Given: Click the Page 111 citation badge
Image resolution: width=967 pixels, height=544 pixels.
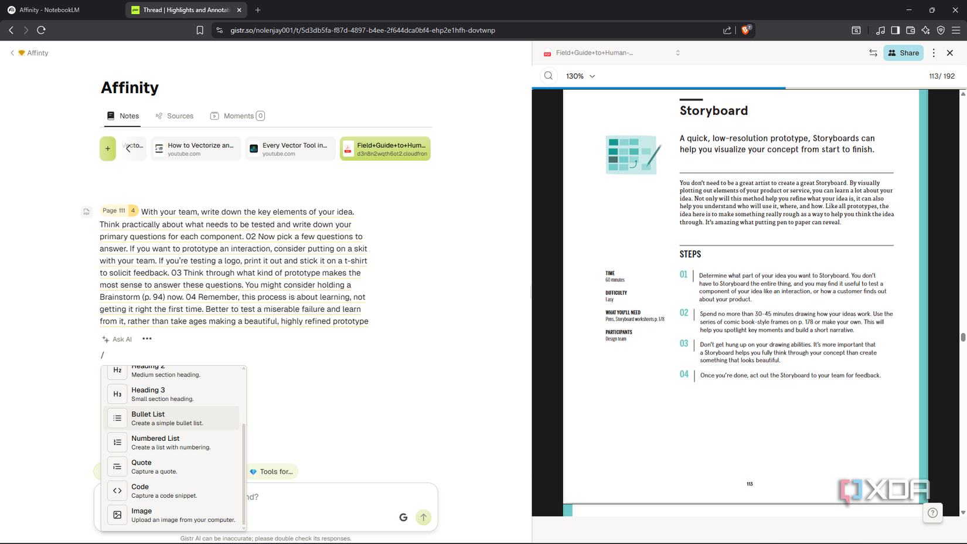Looking at the screenshot, I should (114, 210).
